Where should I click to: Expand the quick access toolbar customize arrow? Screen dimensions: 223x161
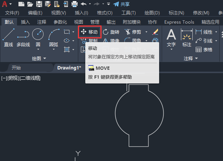tap(109, 4)
